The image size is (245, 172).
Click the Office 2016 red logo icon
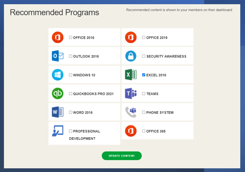(58, 37)
